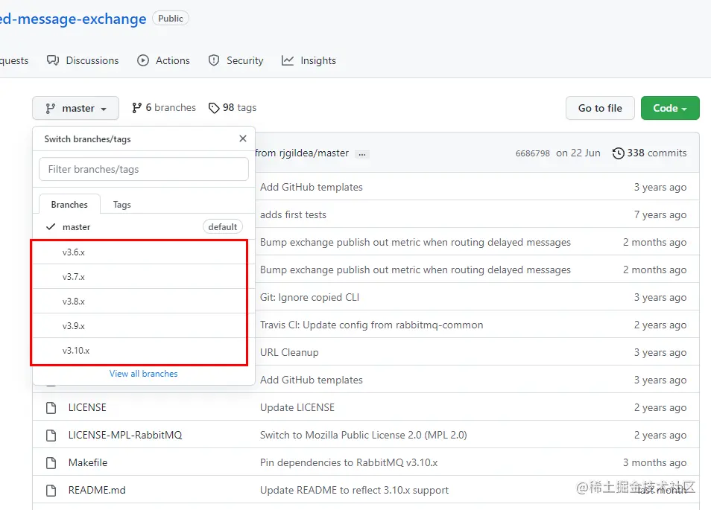Open the 'adds first tests' commit
711x510 pixels.
tap(293, 214)
